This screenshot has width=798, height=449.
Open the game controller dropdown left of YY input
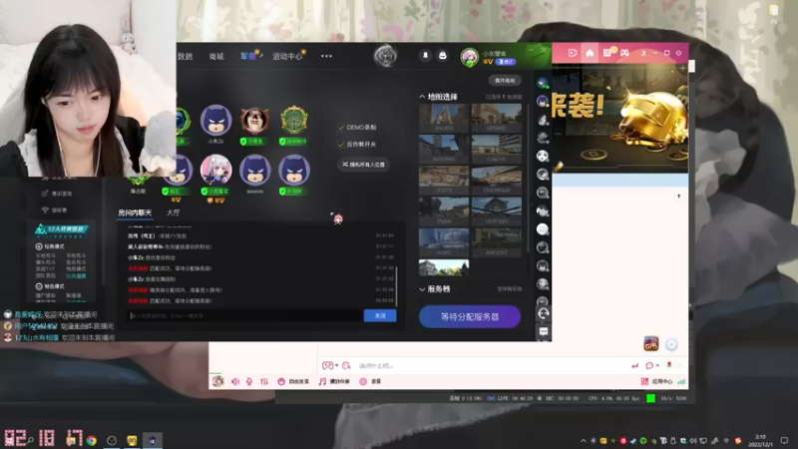point(330,365)
